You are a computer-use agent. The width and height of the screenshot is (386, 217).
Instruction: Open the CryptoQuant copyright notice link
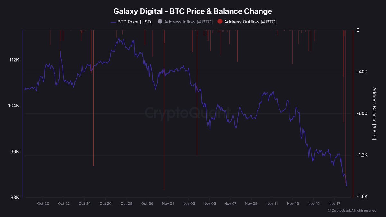pyautogui.click(x=352, y=211)
